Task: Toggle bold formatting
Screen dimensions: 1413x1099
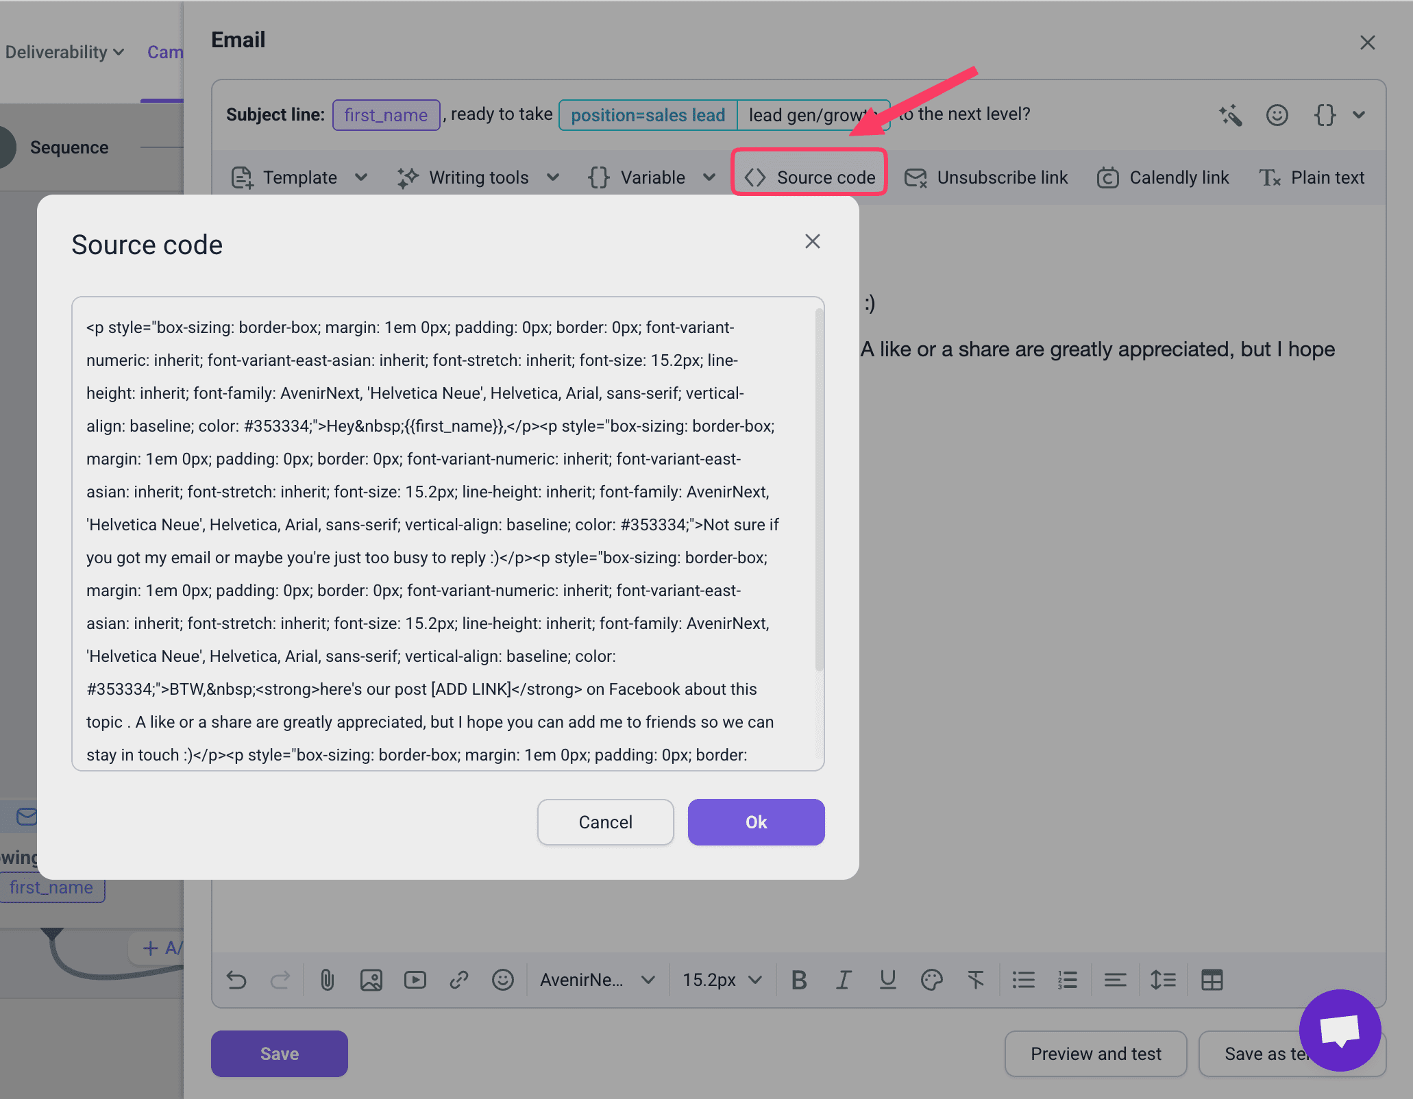Action: point(798,980)
